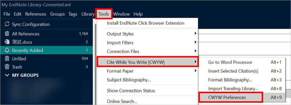This screenshot has height=105, width=291.
Task: Expand the Output Styles submenu arrow
Action: pos(196,34)
